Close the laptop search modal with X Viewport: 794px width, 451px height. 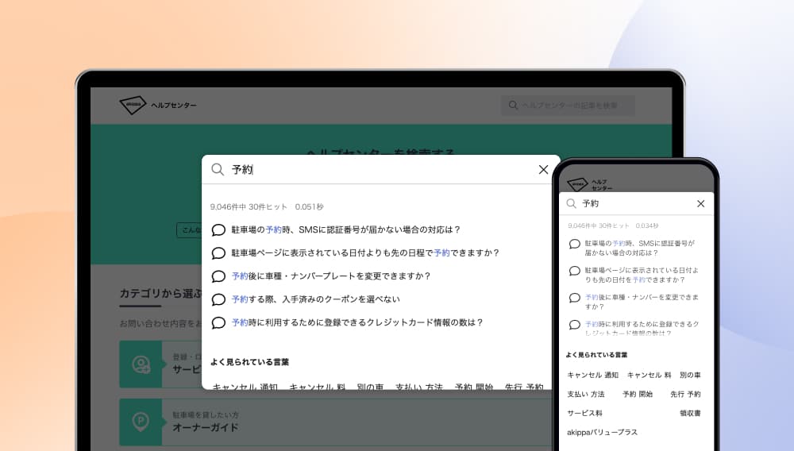tap(543, 170)
